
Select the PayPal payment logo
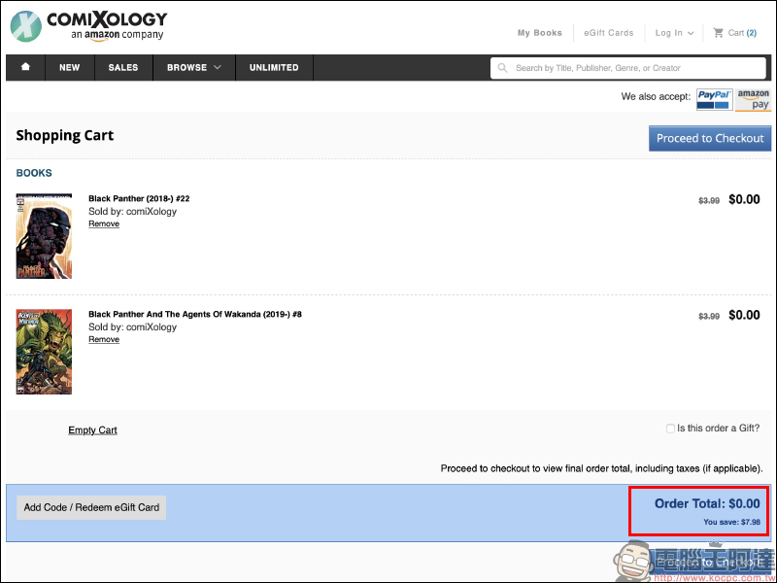[x=714, y=100]
